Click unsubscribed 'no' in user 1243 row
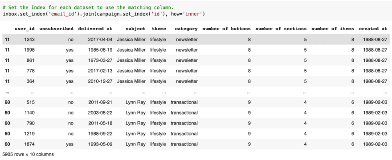The height and width of the screenshot is (160, 392). point(71,40)
